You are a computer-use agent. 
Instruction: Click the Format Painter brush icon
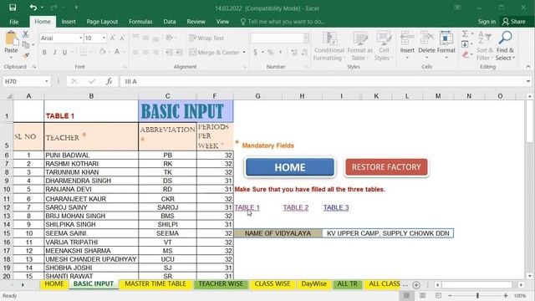coord(26,55)
